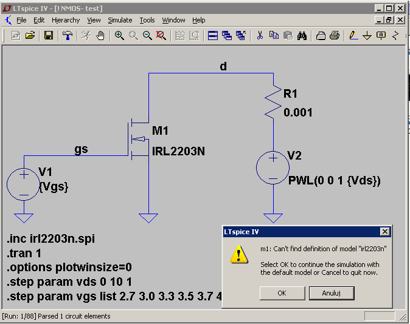This screenshot has height=324, width=410.
Task: Click the resistor value 0.001
Action: (298, 113)
